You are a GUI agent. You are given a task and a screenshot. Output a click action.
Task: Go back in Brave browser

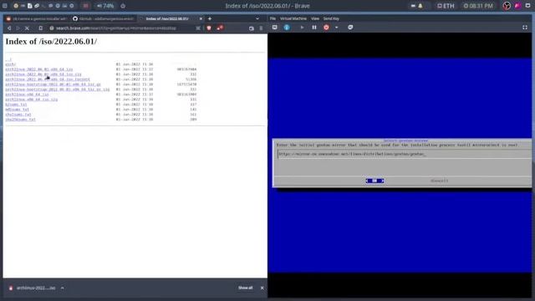pos(9,28)
